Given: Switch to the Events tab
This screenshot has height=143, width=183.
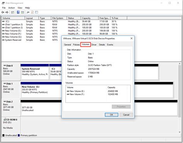Looking at the screenshot, I should click(110, 45).
